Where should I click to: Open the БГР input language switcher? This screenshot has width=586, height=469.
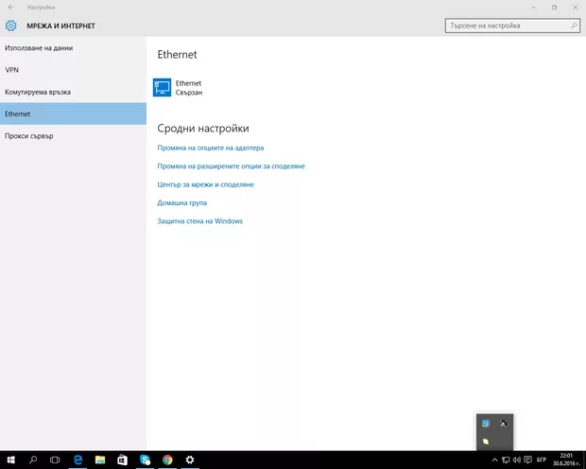[x=542, y=460]
